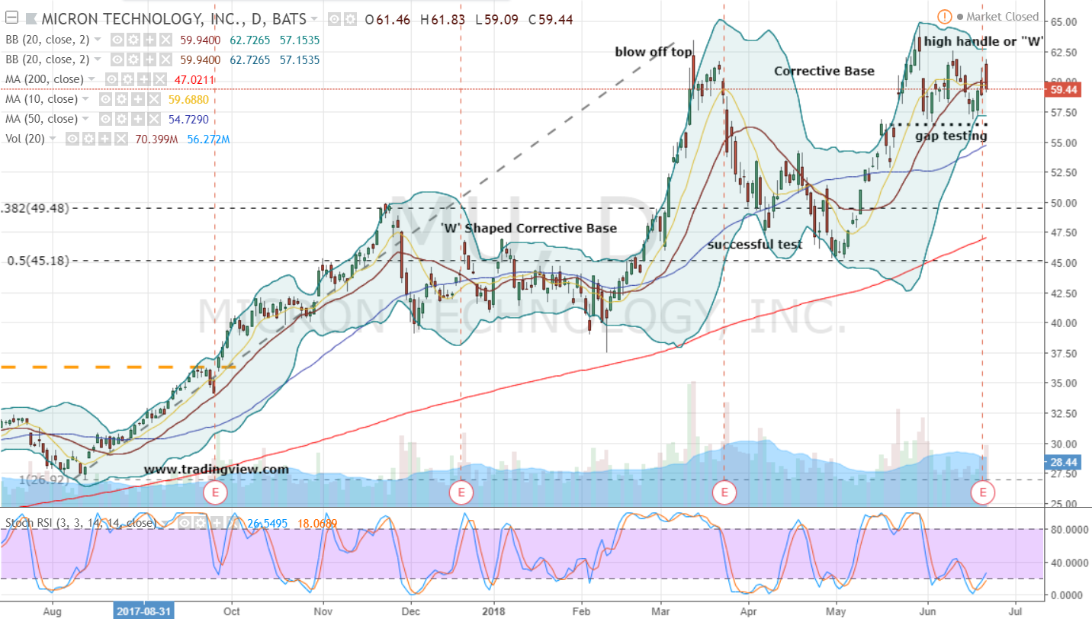Remove the MA (200, close) indicator
The width and height of the screenshot is (1092, 619).
point(159,79)
